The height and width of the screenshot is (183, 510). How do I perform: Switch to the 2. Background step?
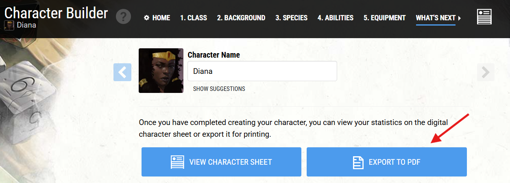[241, 18]
